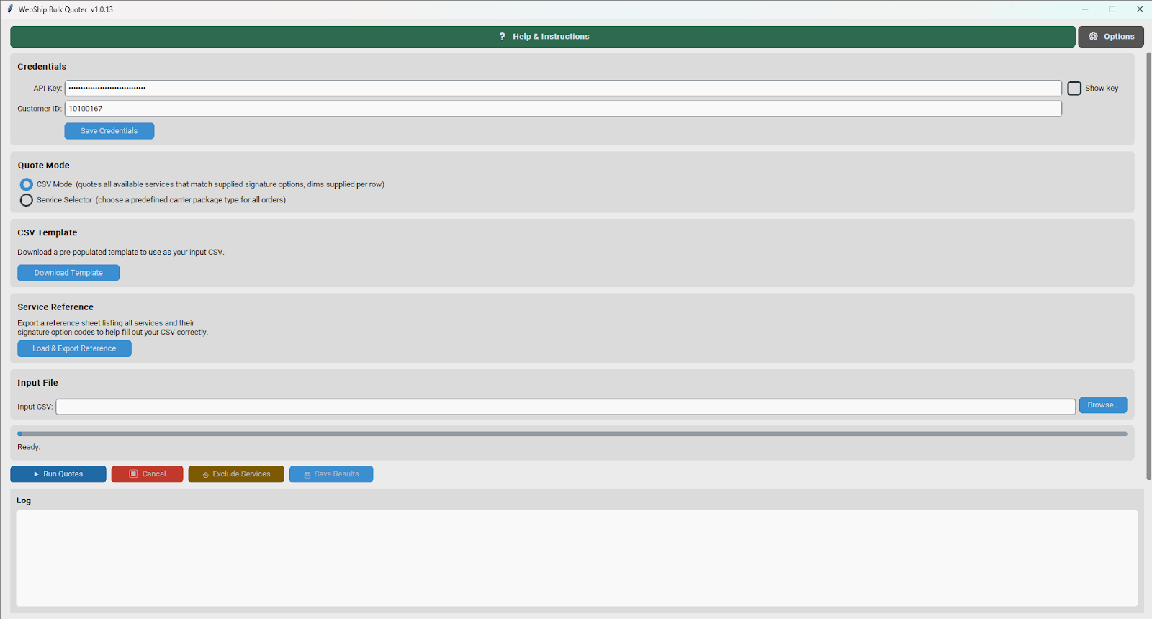Click the Exclude Services prohibition icon
This screenshot has height=619, width=1152.
point(206,475)
